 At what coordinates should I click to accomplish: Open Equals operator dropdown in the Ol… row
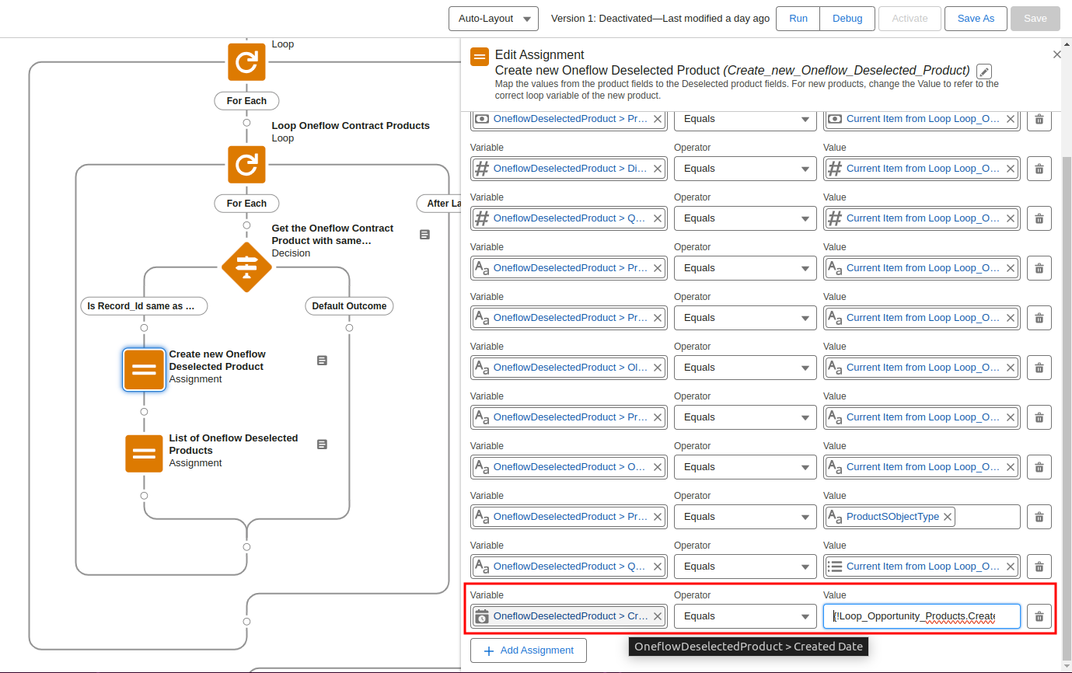(746, 368)
